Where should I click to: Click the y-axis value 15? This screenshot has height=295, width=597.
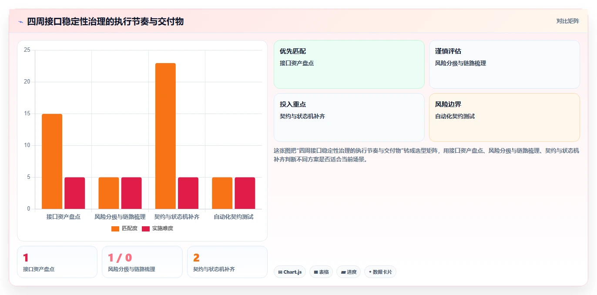pos(27,114)
